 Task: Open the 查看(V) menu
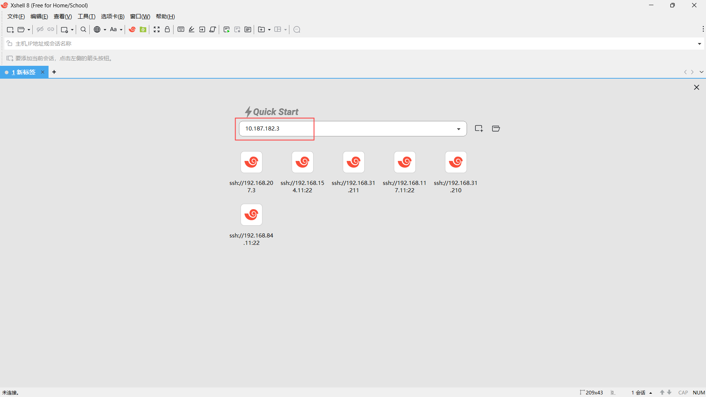coord(63,17)
